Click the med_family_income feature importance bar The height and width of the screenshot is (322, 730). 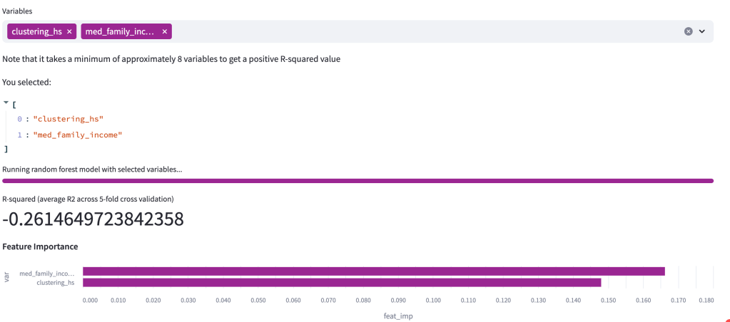pos(373,271)
